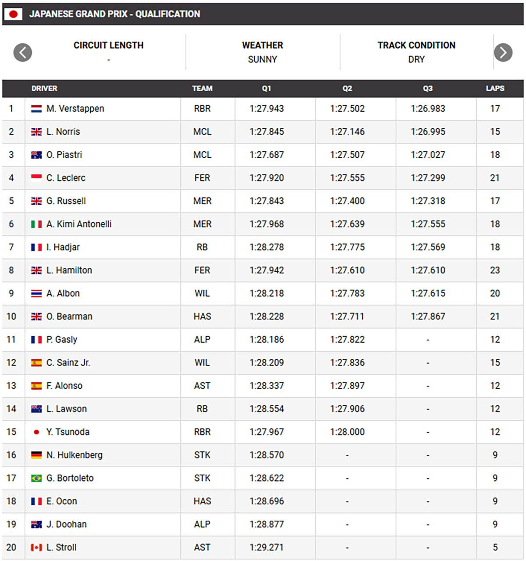Viewport: 526px width, 561px height.
Task: Click the Monaco flag beside C. Leclerc
Action: click(36, 178)
